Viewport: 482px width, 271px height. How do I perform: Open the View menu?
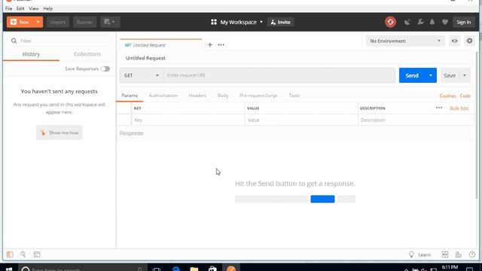(x=34, y=8)
